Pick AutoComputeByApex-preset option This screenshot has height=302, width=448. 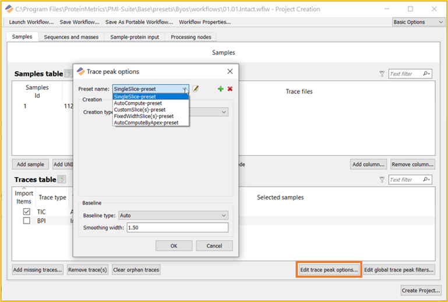click(150, 122)
